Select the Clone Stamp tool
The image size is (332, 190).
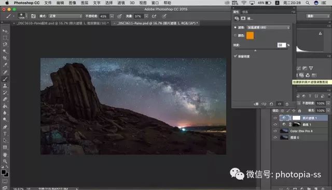tap(5, 85)
